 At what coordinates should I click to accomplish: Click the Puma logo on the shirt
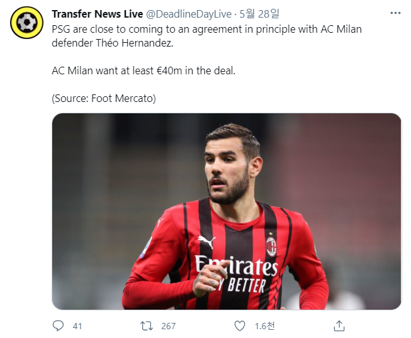206,242
